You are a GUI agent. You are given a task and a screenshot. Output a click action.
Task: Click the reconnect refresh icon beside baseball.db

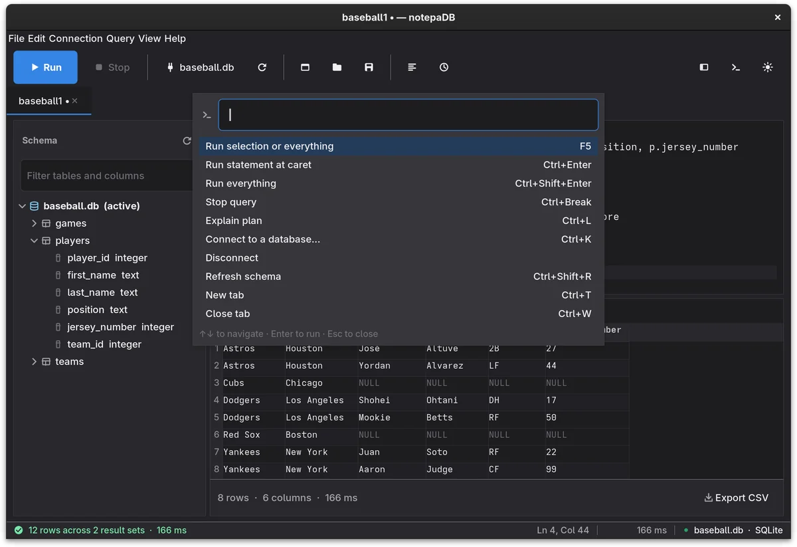[x=262, y=67]
